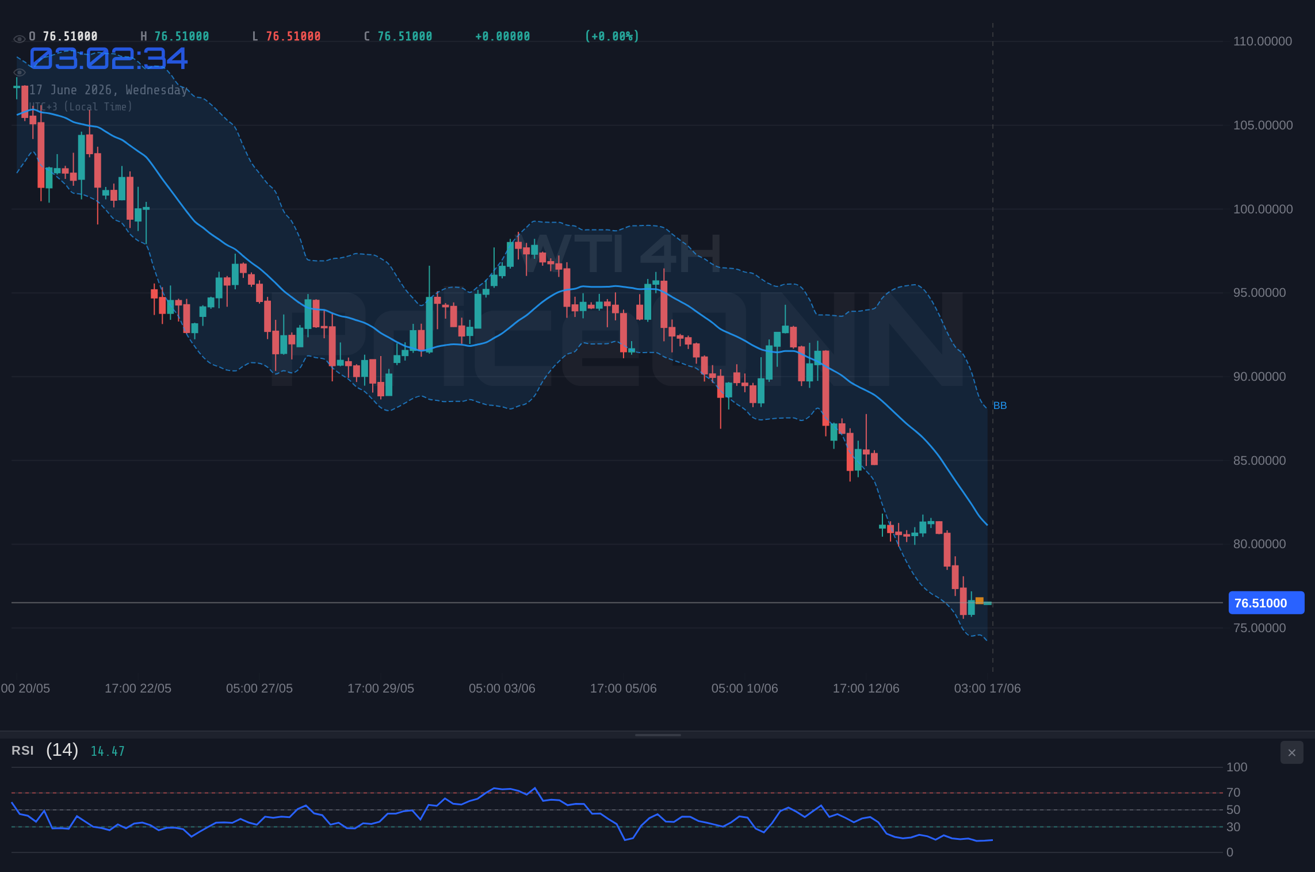The image size is (1315, 872).
Task: Click the 90.00000 price axis label
Action: tap(1259, 377)
